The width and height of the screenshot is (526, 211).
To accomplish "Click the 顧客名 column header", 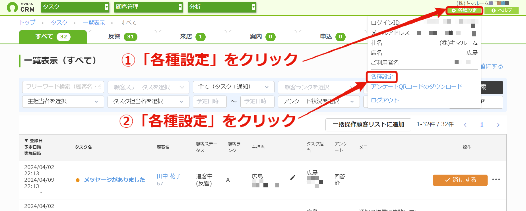I will pyautogui.click(x=163, y=147).
